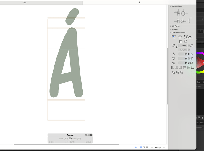Click the stepper next to 88% scale

189,46
